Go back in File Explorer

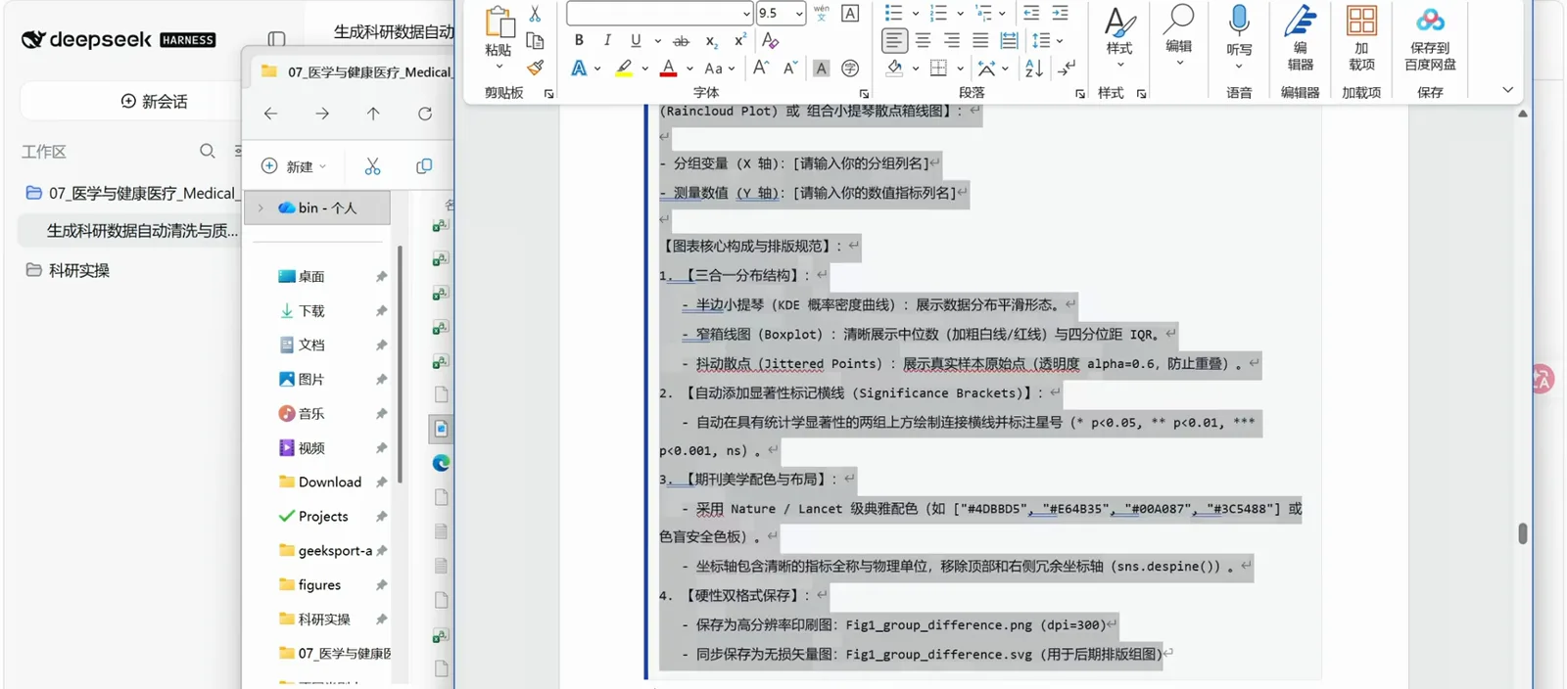(x=270, y=114)
